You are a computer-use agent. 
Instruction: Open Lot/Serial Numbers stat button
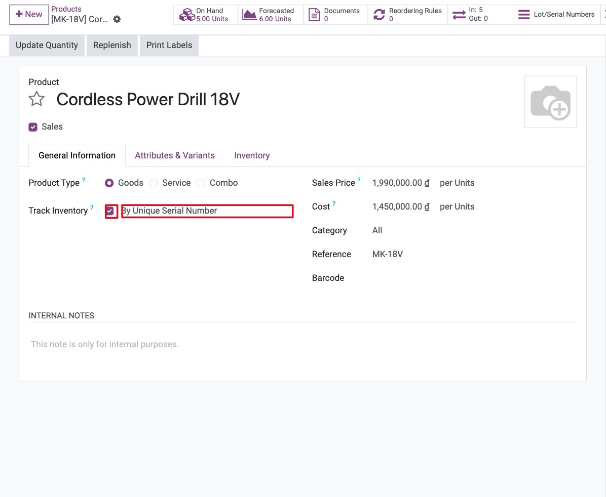(x=556, y=15)
